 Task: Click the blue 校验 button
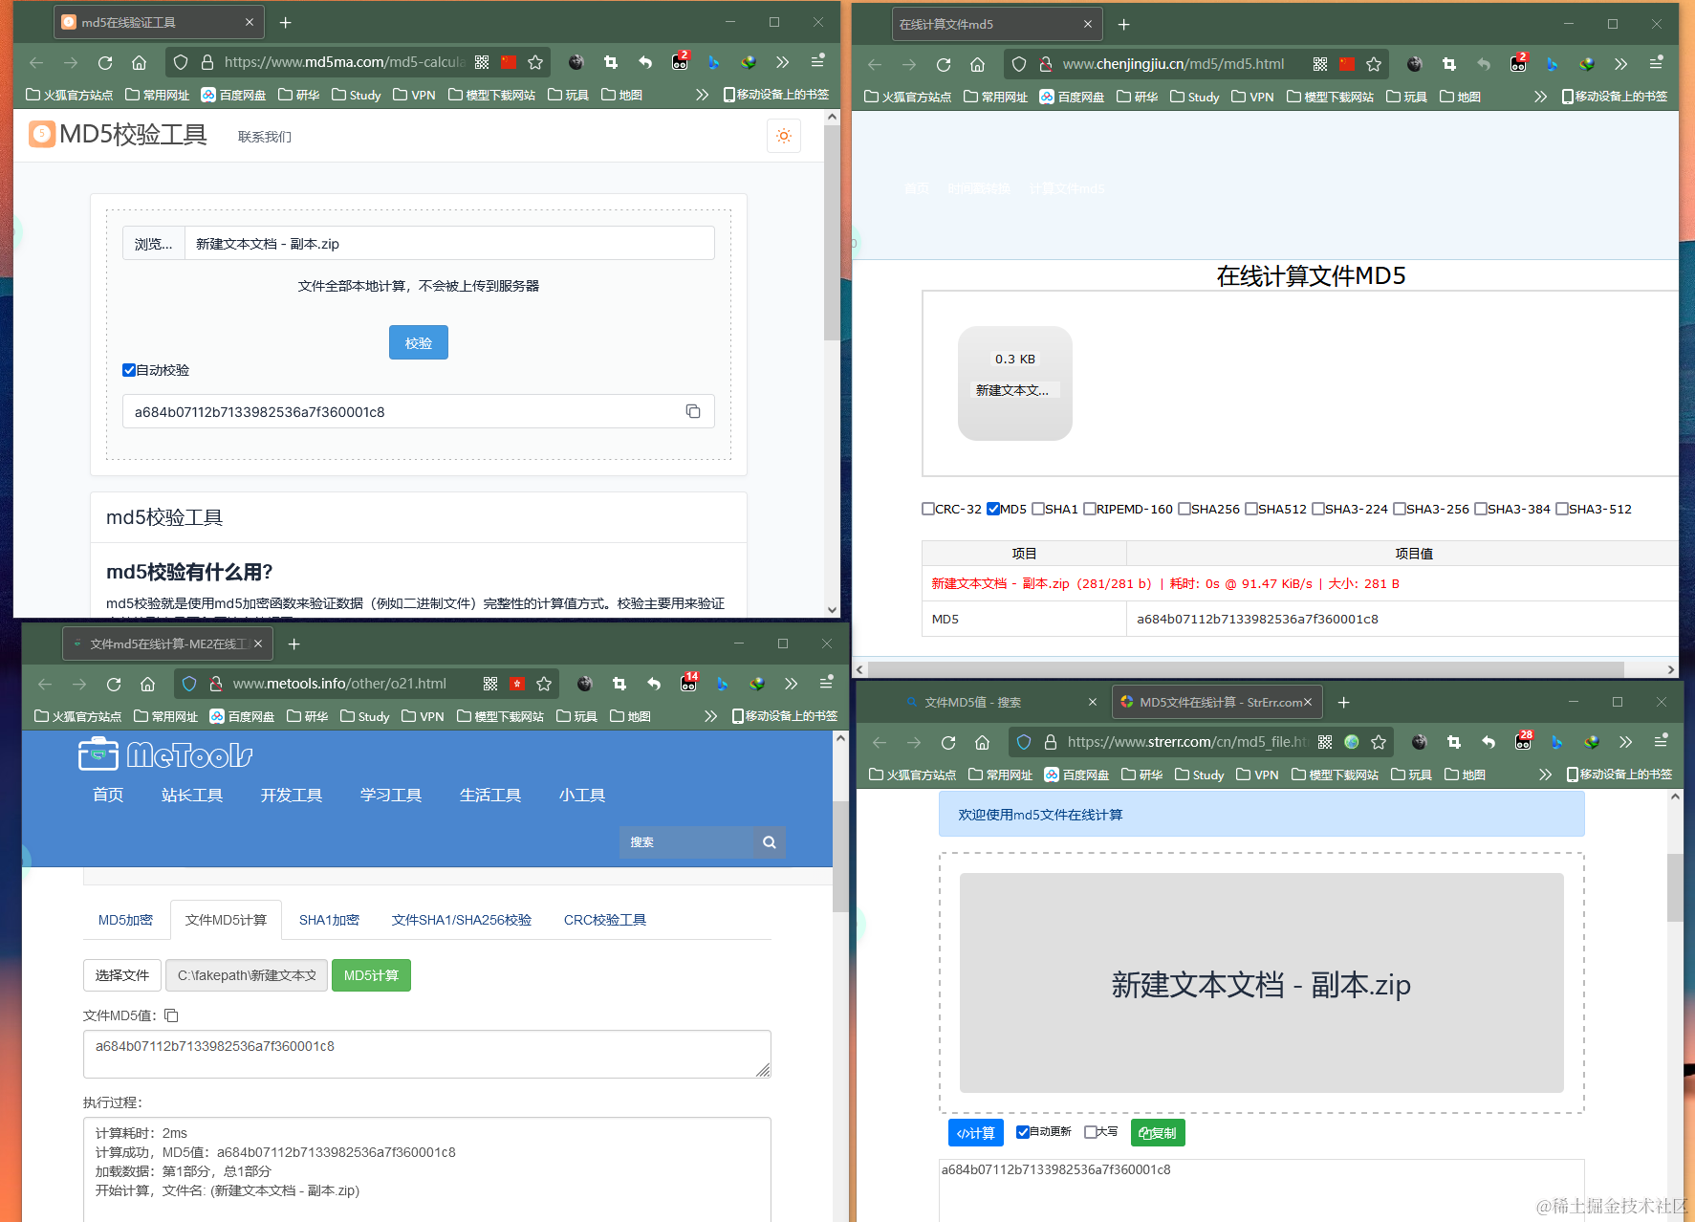click(418, 341)
